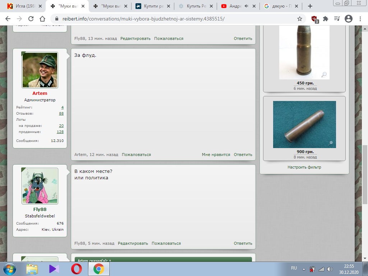The width and height of the screenshot is (368, 276).
Task: Open the 'Artem, 12 мин. назад' post permalink
Action: [x=104, y=155]
